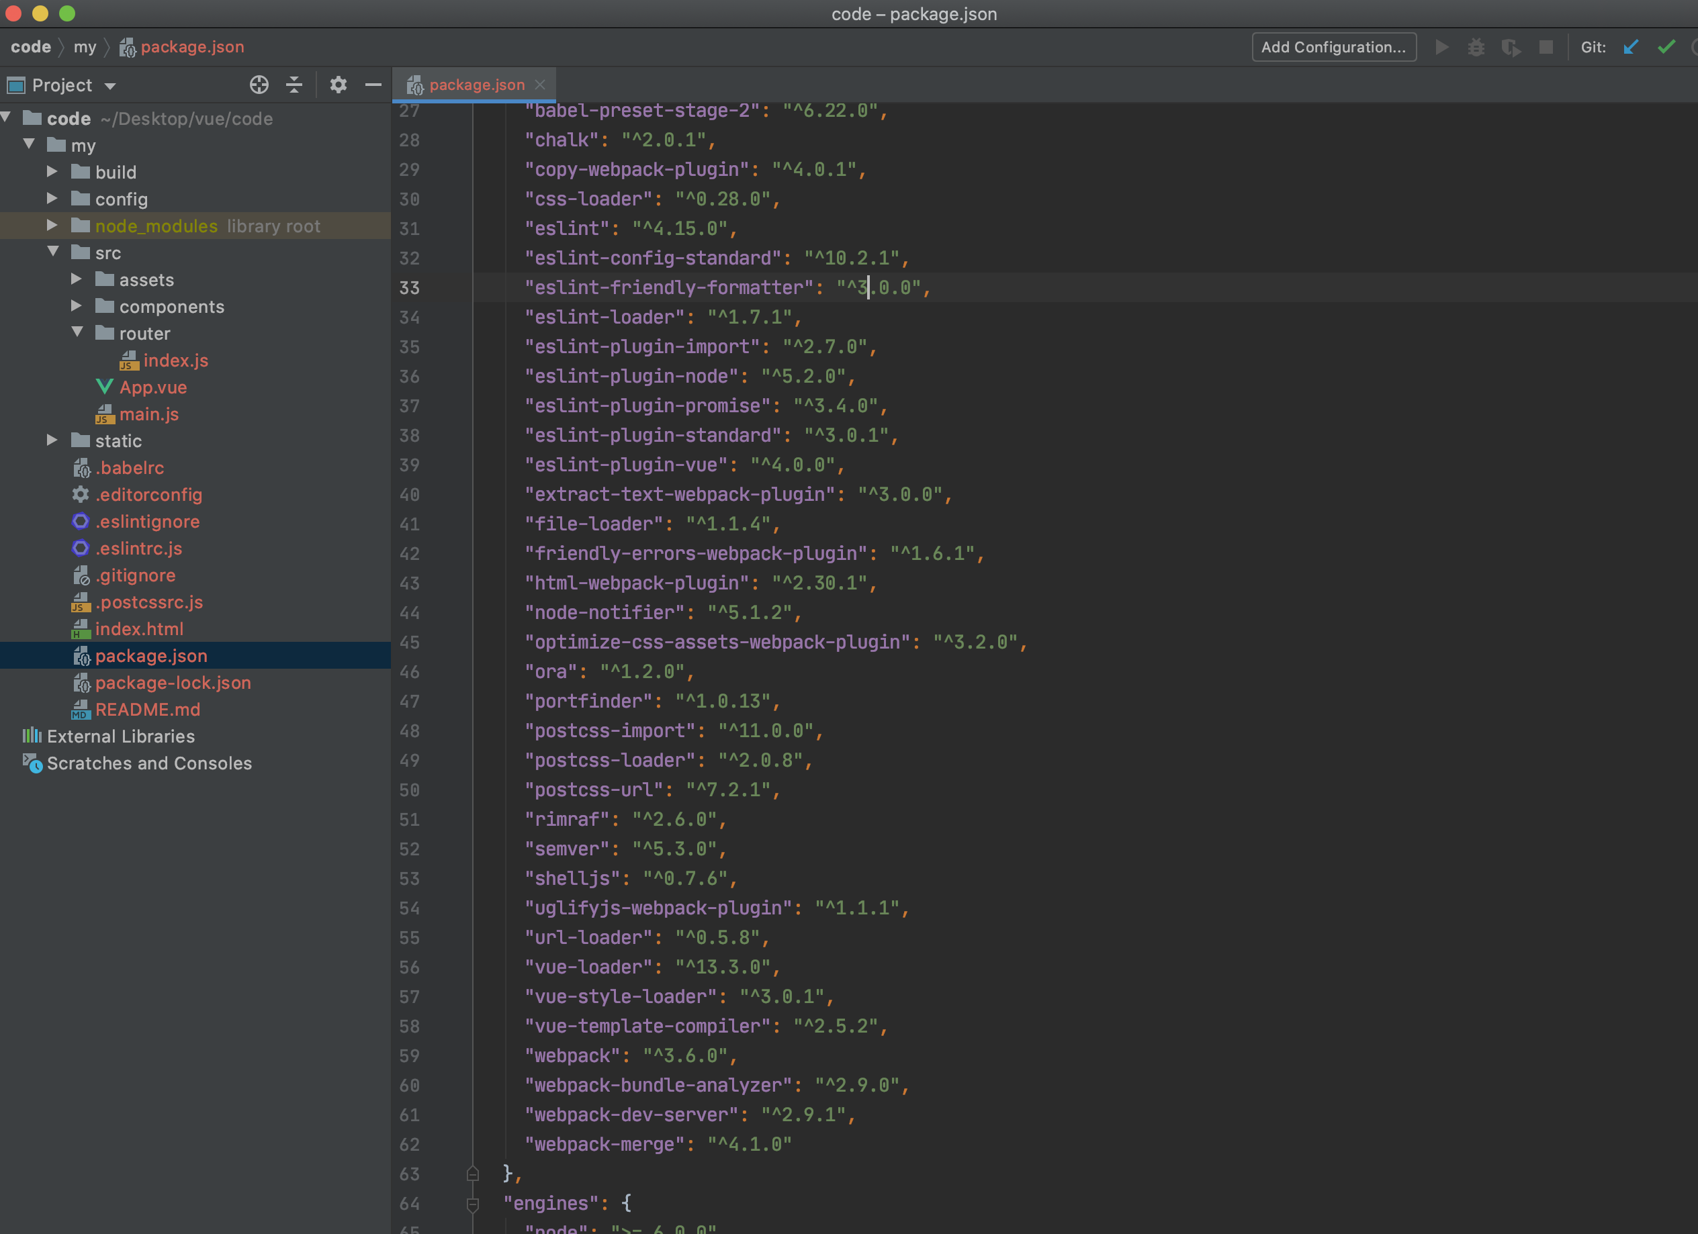This screenshot has height=1234, width=1698.
Task: Hide the Project tool window with the minus icon
Action: pos(373,85)
